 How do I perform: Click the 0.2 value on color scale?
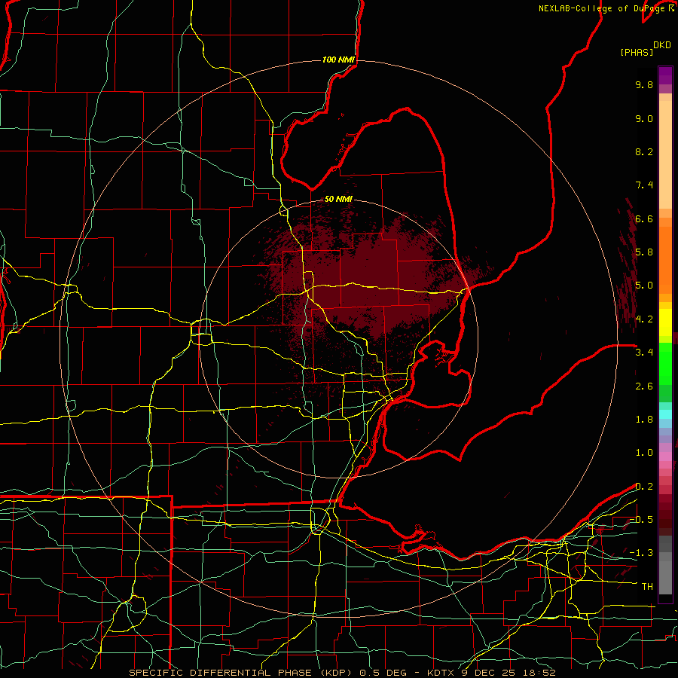(644, 487)
